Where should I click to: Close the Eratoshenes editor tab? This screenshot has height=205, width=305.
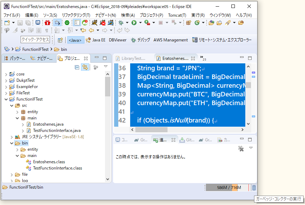pos(193,58)
